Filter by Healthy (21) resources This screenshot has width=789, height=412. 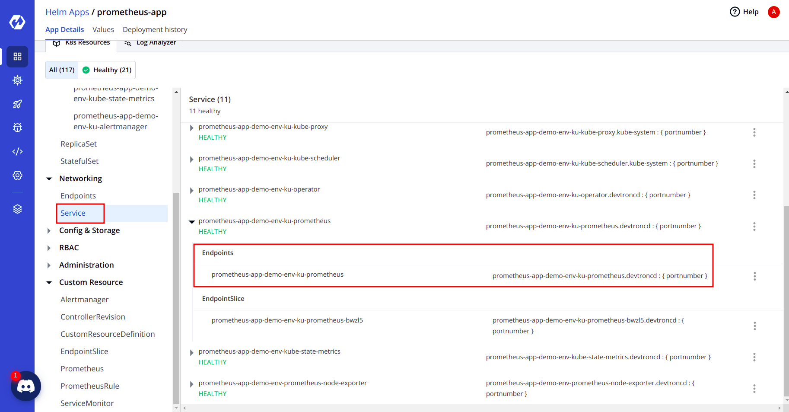107,70
